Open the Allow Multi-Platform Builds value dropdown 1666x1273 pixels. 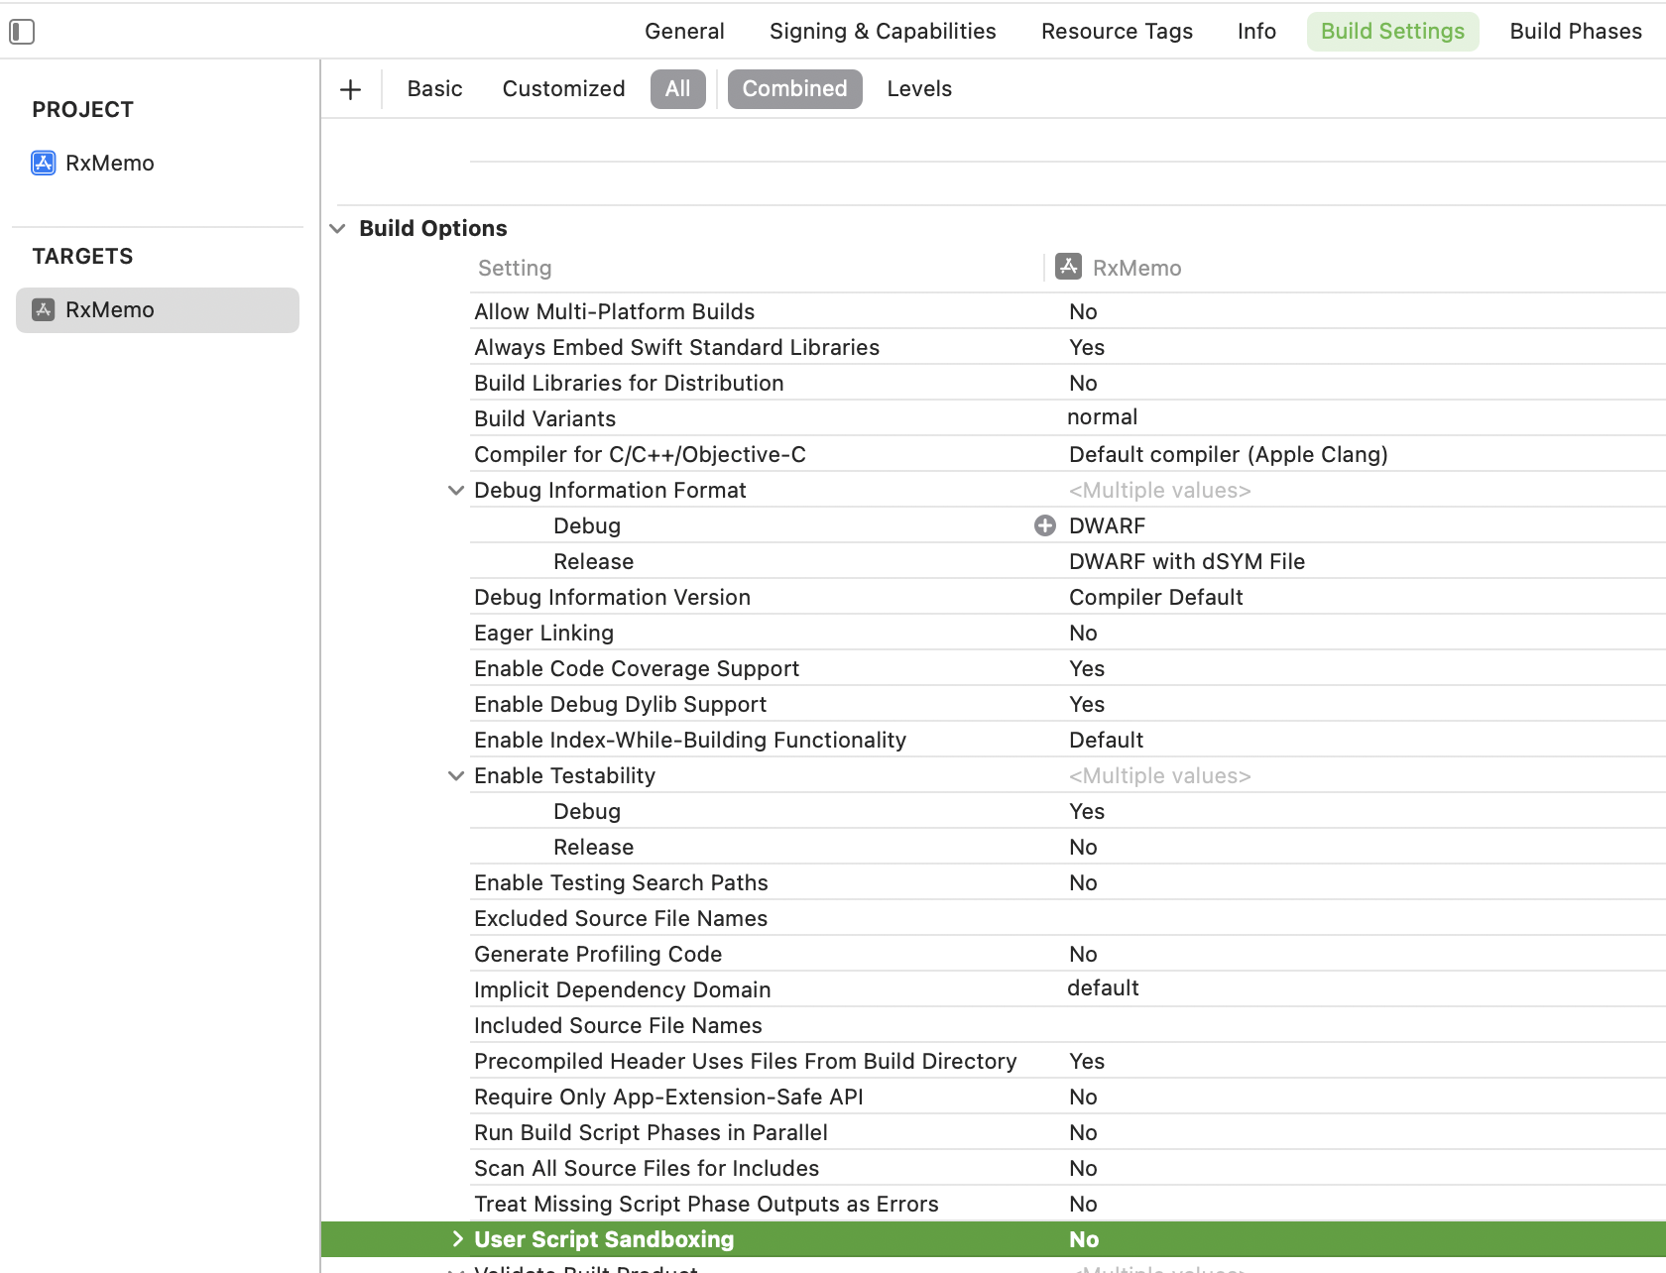(1083, 311)
